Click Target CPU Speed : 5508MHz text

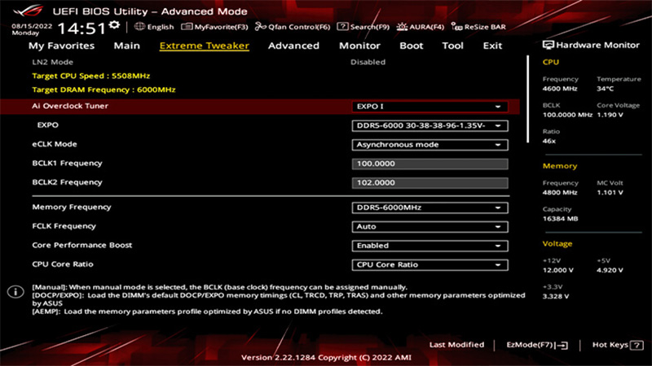(91, 76)
